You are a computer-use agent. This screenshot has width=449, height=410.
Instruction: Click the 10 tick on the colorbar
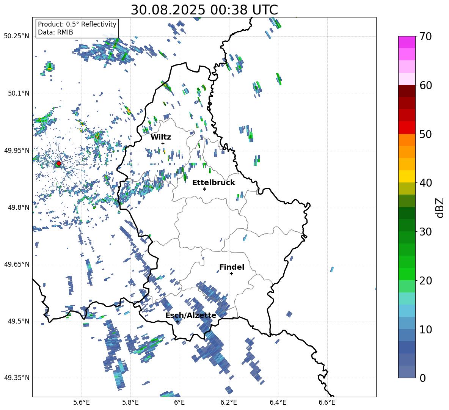pyautogui.click(x=425, y=329)
